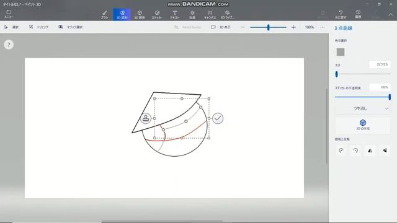Viewport: 397px width, 223px height.
Task: Click the bottom-right selection box handle
Action: pos(209,138)
